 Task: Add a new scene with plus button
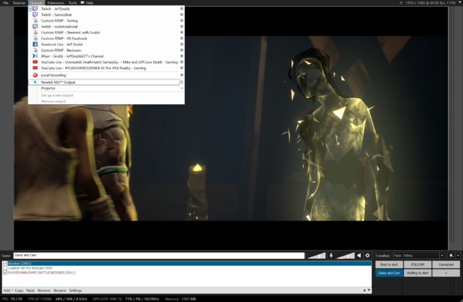[446, 273]
